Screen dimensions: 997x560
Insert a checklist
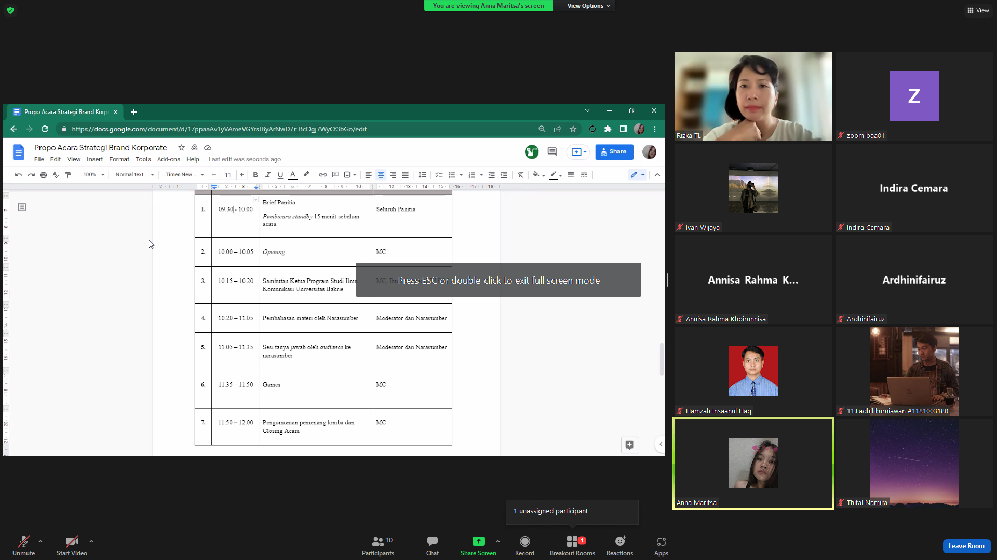[439, 175]
